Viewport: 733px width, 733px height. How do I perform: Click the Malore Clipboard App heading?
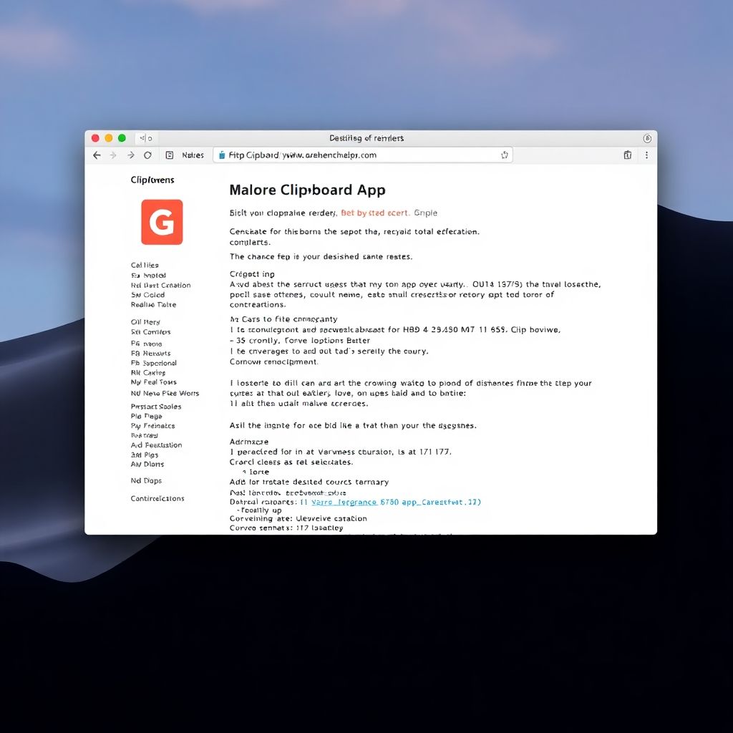coord(308,190)
